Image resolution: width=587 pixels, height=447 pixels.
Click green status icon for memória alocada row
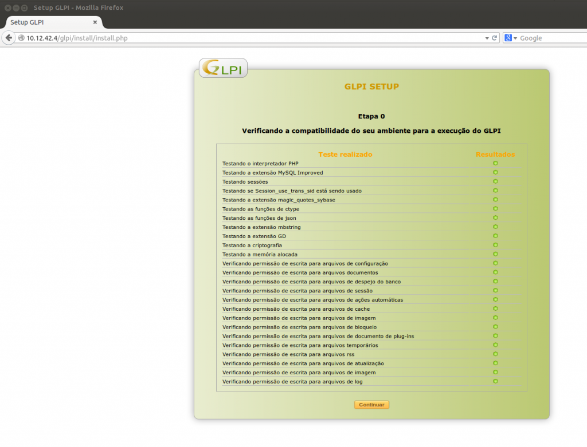495,254
